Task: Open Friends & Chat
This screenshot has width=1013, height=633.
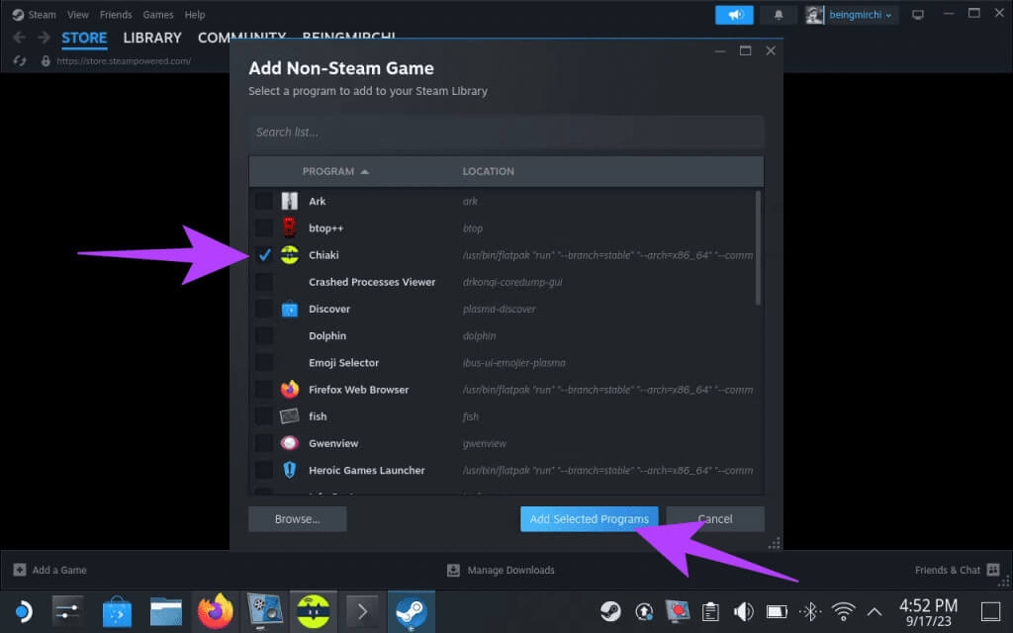Action: [957, 570]
